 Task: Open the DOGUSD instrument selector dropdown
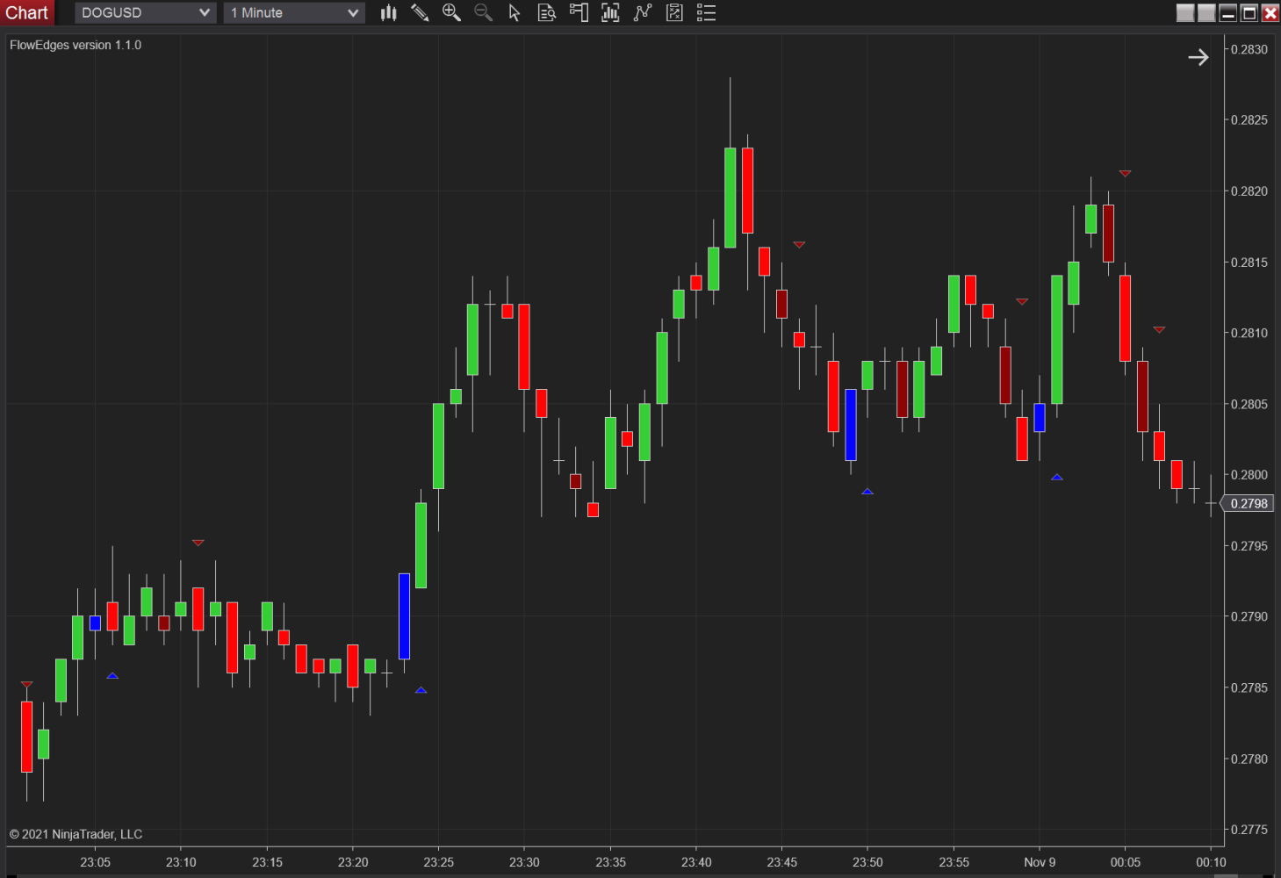[x=145, y=12]
